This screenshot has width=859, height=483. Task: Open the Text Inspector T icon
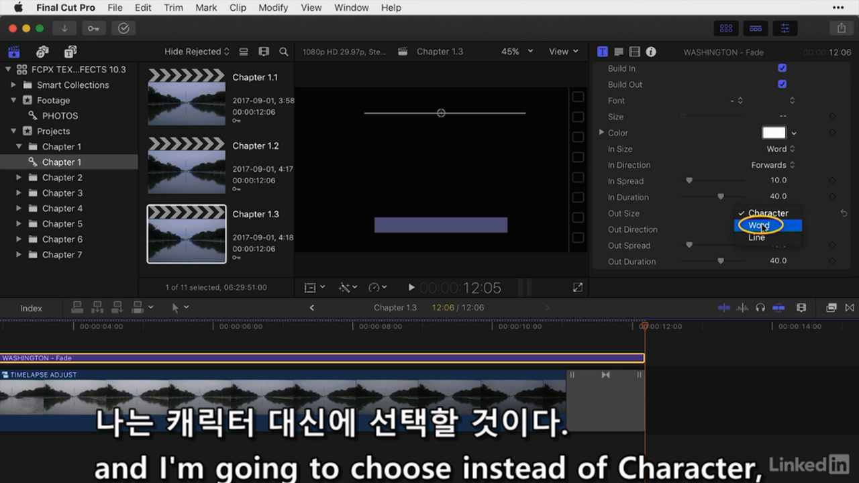[x=603, y=52]
